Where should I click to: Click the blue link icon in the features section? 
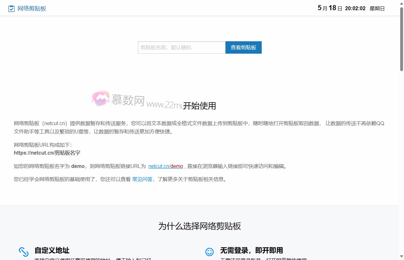tap(24, 252)
